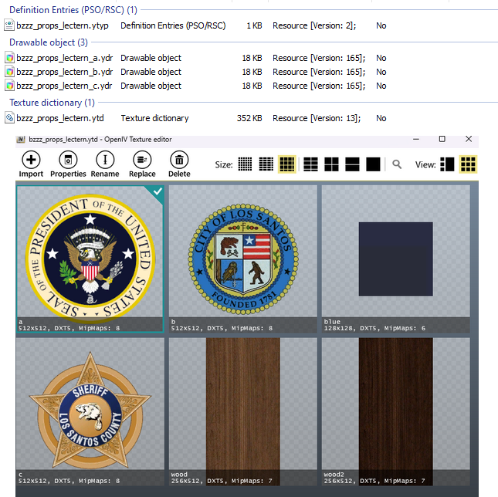
Task: Select the Sheriff badge texture c
Action: [90, 411]
